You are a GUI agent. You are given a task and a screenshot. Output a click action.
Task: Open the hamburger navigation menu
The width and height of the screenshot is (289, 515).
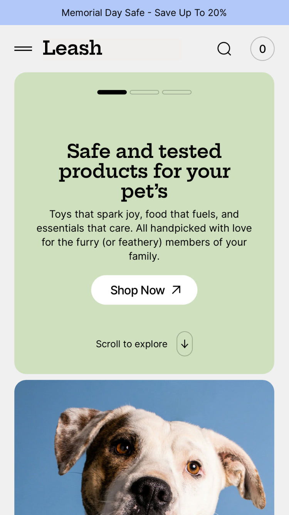pos(23,49)
